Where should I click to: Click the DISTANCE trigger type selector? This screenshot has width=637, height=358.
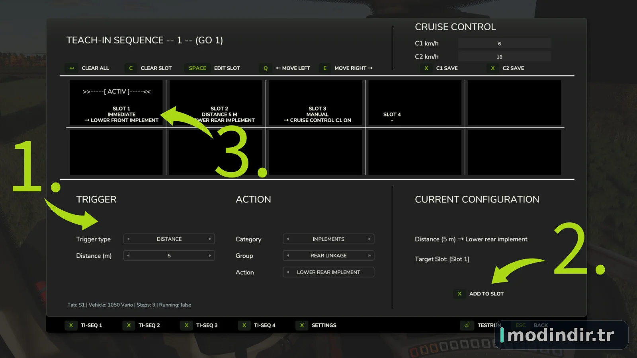point(169,239)
